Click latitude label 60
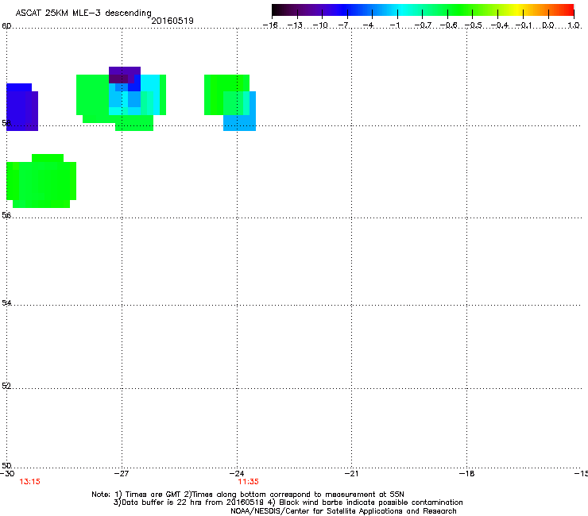Screen dimensions: 588x516 (6, 26)
